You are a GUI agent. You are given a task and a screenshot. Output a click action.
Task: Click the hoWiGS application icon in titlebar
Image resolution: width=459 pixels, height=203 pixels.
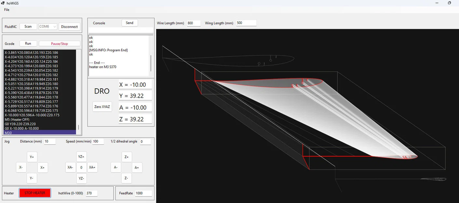(x=3, y=3)
